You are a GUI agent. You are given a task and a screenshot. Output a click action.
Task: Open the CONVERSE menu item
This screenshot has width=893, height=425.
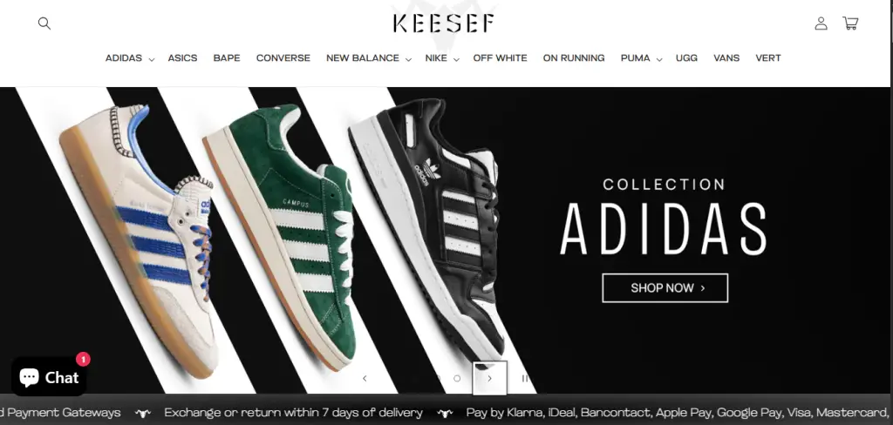click(x=283, y=58)
